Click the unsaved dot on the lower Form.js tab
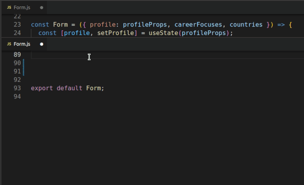 coord(42,44)
